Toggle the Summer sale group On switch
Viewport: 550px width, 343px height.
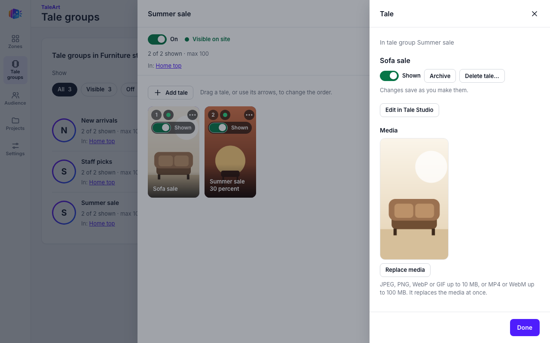pos(157,39)
